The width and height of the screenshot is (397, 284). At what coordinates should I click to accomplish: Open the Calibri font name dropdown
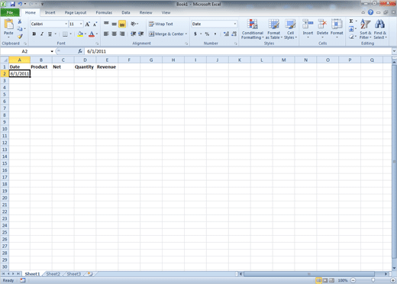(x=66, y=24)
